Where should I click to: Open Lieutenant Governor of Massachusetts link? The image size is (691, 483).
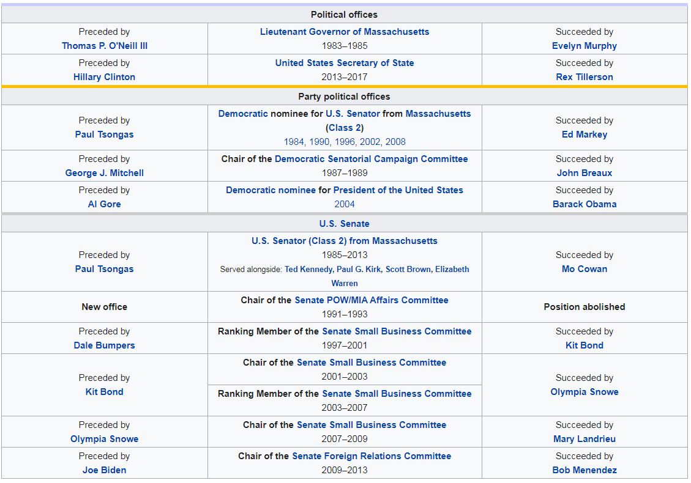[344, 32]
